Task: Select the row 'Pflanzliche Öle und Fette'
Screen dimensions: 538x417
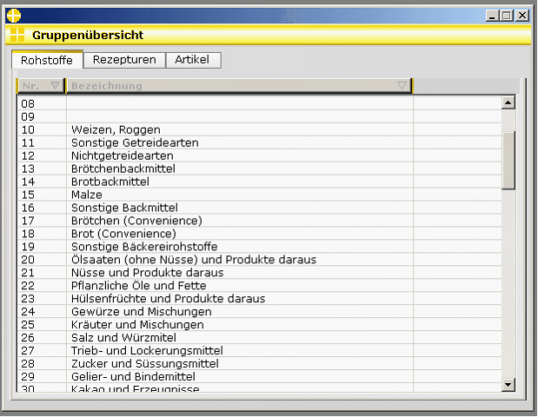Action: click(x=260, y=286)
